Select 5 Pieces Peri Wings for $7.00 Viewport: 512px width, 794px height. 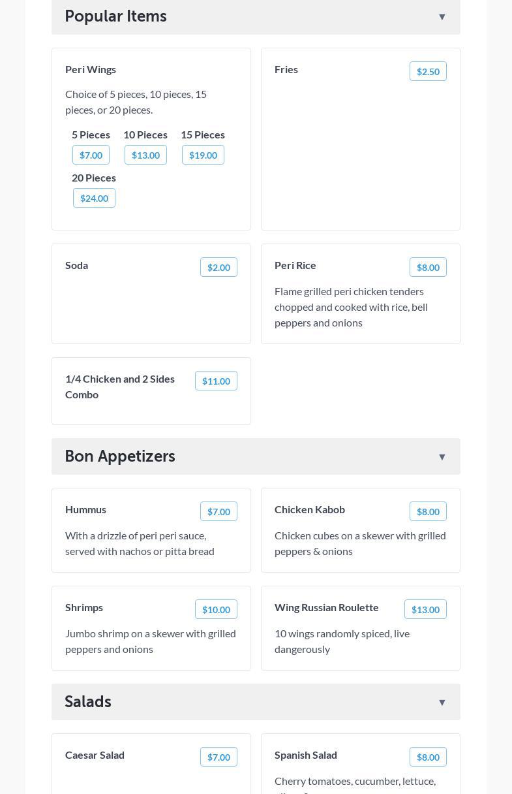[x=91, y=155]
